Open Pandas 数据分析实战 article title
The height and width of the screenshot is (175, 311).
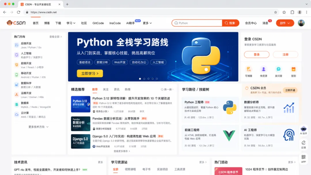tap(116, 119)
